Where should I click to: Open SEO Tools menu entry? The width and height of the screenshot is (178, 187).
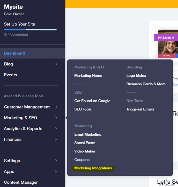83,109
